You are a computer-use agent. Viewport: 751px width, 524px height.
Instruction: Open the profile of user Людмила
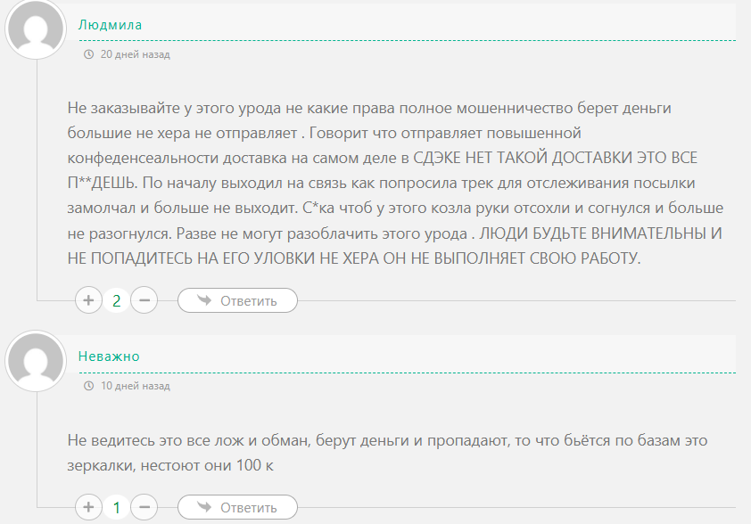click(110, 25)
